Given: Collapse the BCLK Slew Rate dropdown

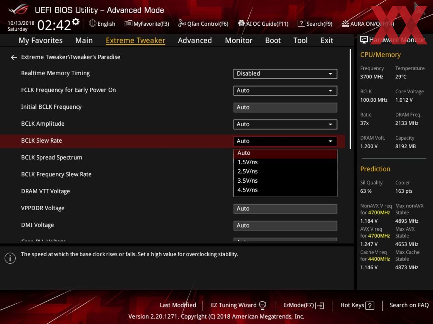Looking at the screenshot, I should click(285, 141).
